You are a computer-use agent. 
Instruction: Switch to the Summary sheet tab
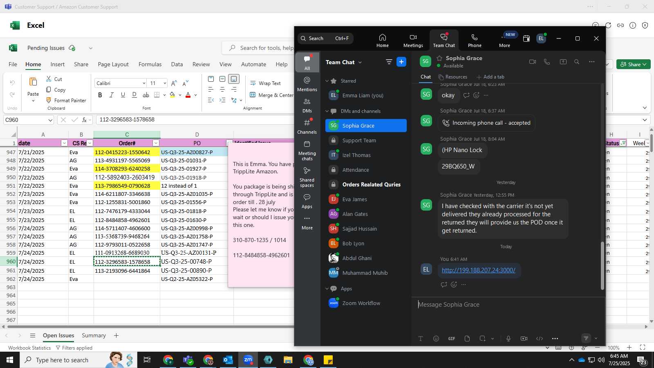pyautogui.click(x=94, y=335)
